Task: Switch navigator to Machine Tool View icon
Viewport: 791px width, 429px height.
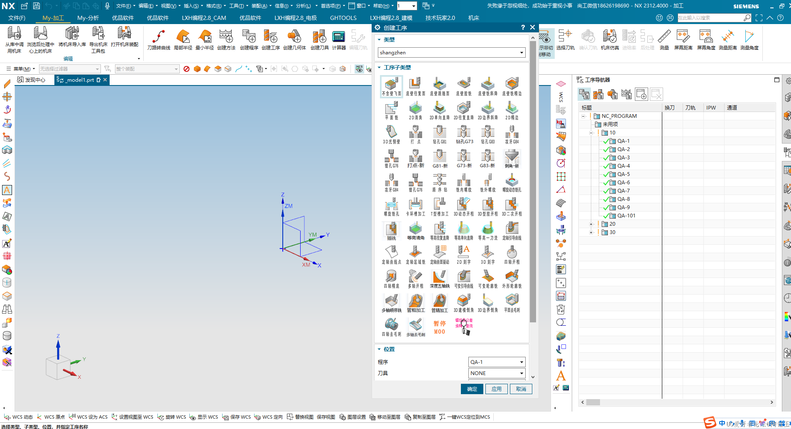Action: coord(598,94)
